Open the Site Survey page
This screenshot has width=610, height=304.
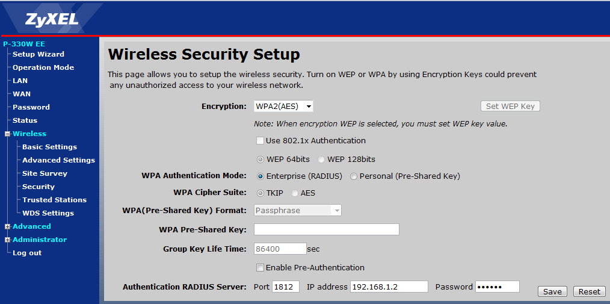click(x=45, y=173)
